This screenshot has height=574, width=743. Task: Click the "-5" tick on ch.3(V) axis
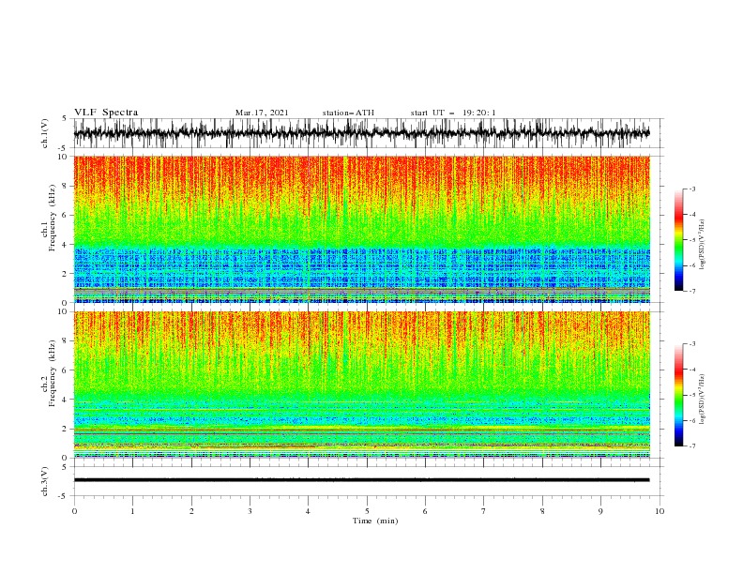pos(64,496)
